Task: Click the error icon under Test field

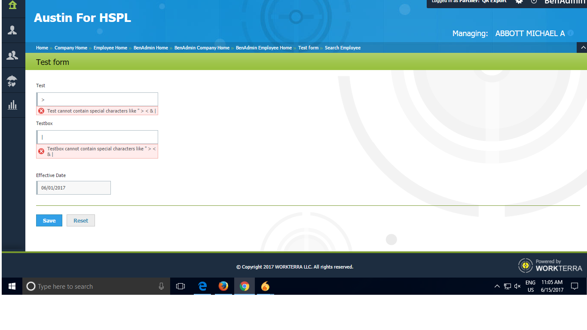Action: coord(41,111)
